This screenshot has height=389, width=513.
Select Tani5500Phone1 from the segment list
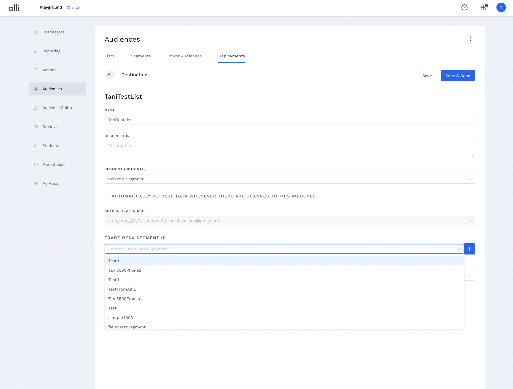click(x=125, y=270)
